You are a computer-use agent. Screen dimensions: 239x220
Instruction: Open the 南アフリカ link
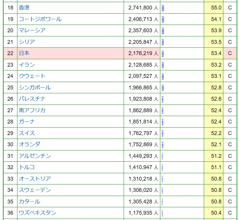tap(32, 110)
